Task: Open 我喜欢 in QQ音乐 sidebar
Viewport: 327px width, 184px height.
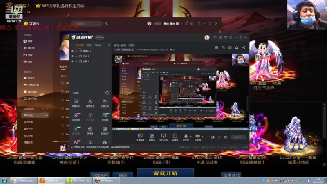Action: 29,78
